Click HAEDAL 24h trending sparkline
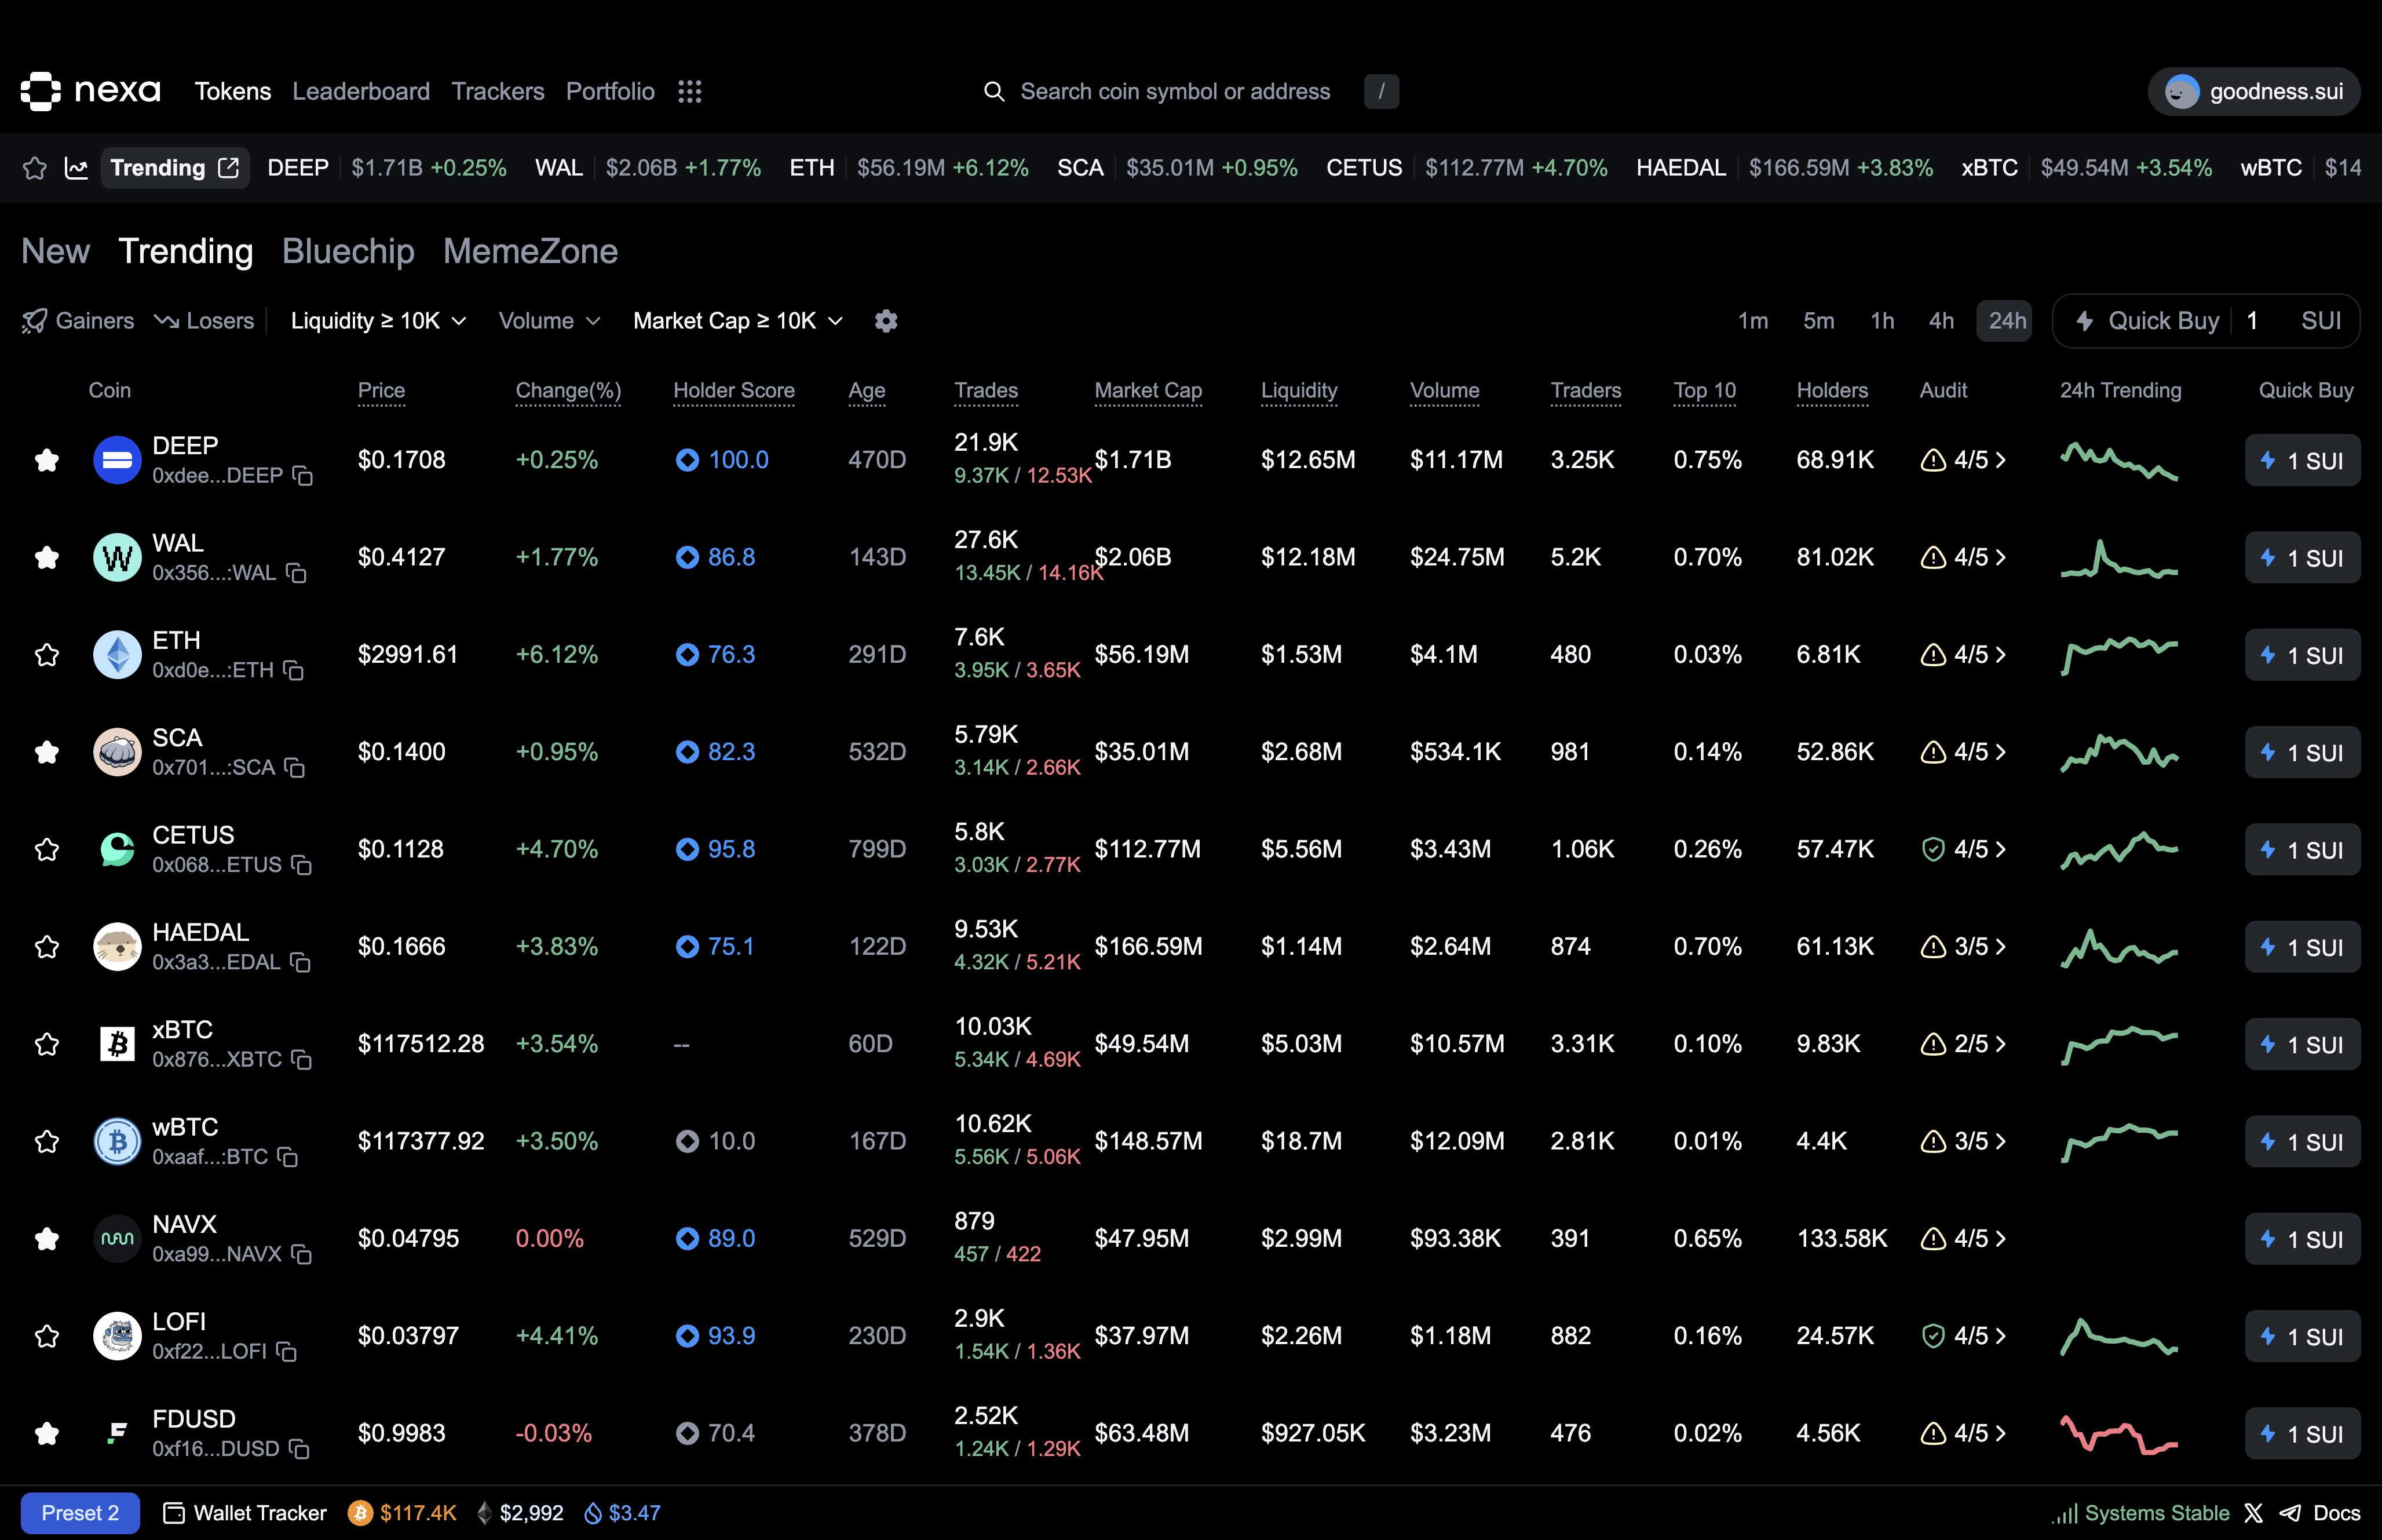The width and height of the screenshot is (2382, 1540). tap(2118, 947)
